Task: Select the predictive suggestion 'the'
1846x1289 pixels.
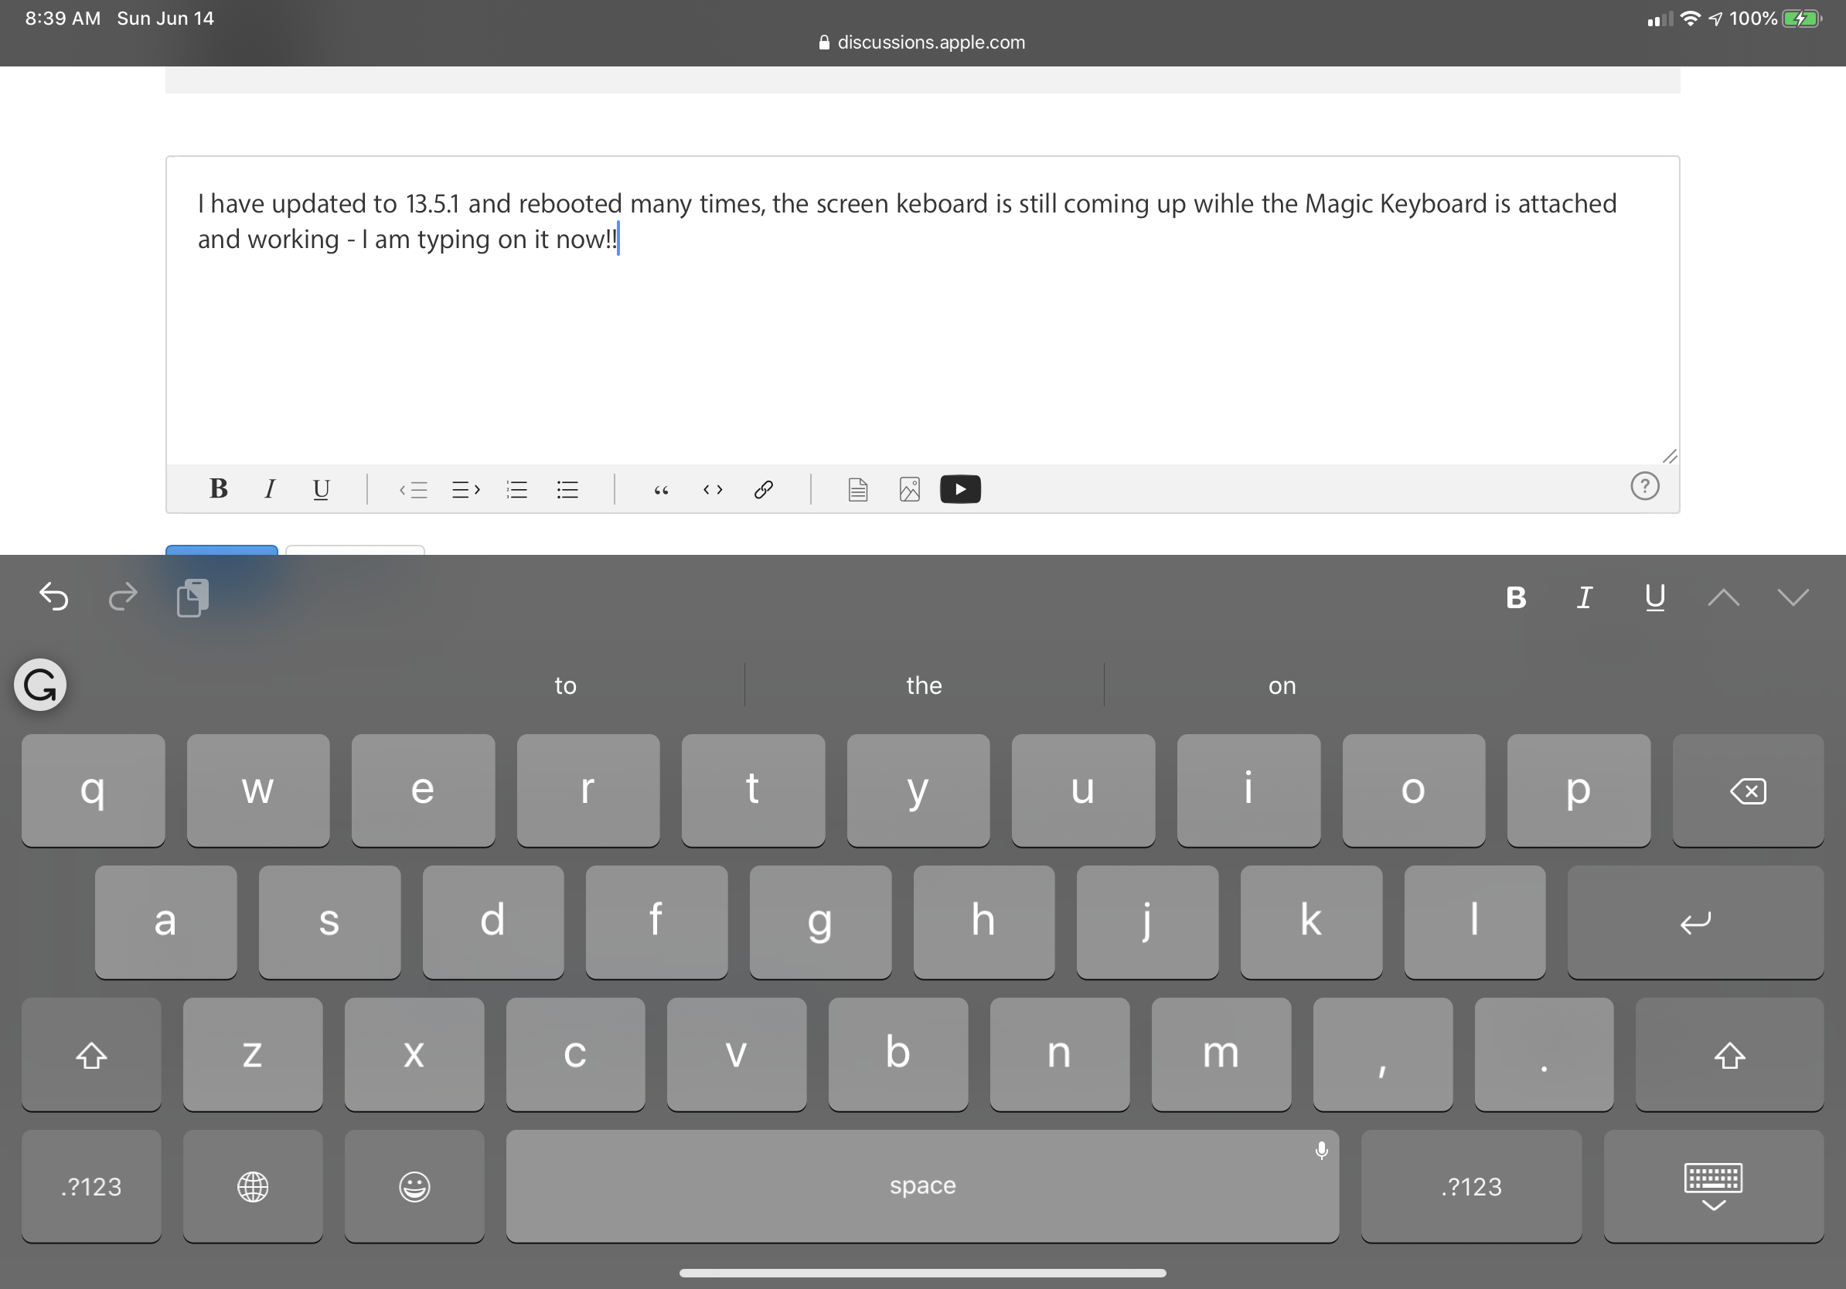Action: pos(923,685)
